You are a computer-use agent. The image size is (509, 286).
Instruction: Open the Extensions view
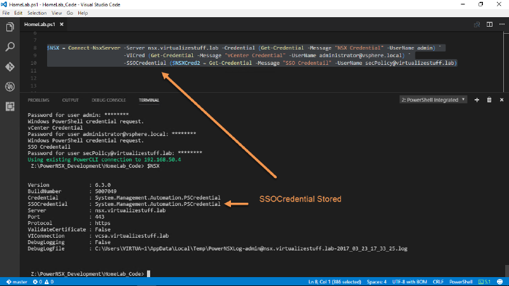(10, 106)
